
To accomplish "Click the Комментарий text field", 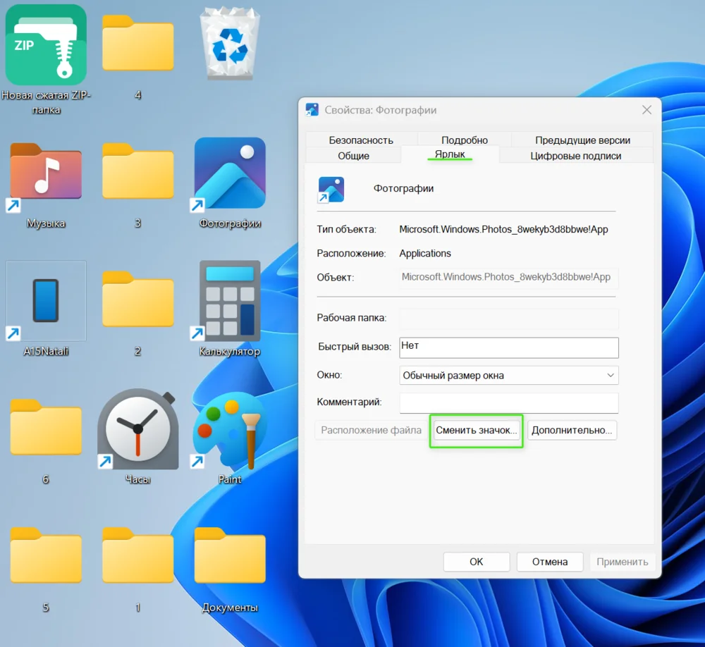I will point(508,403).
